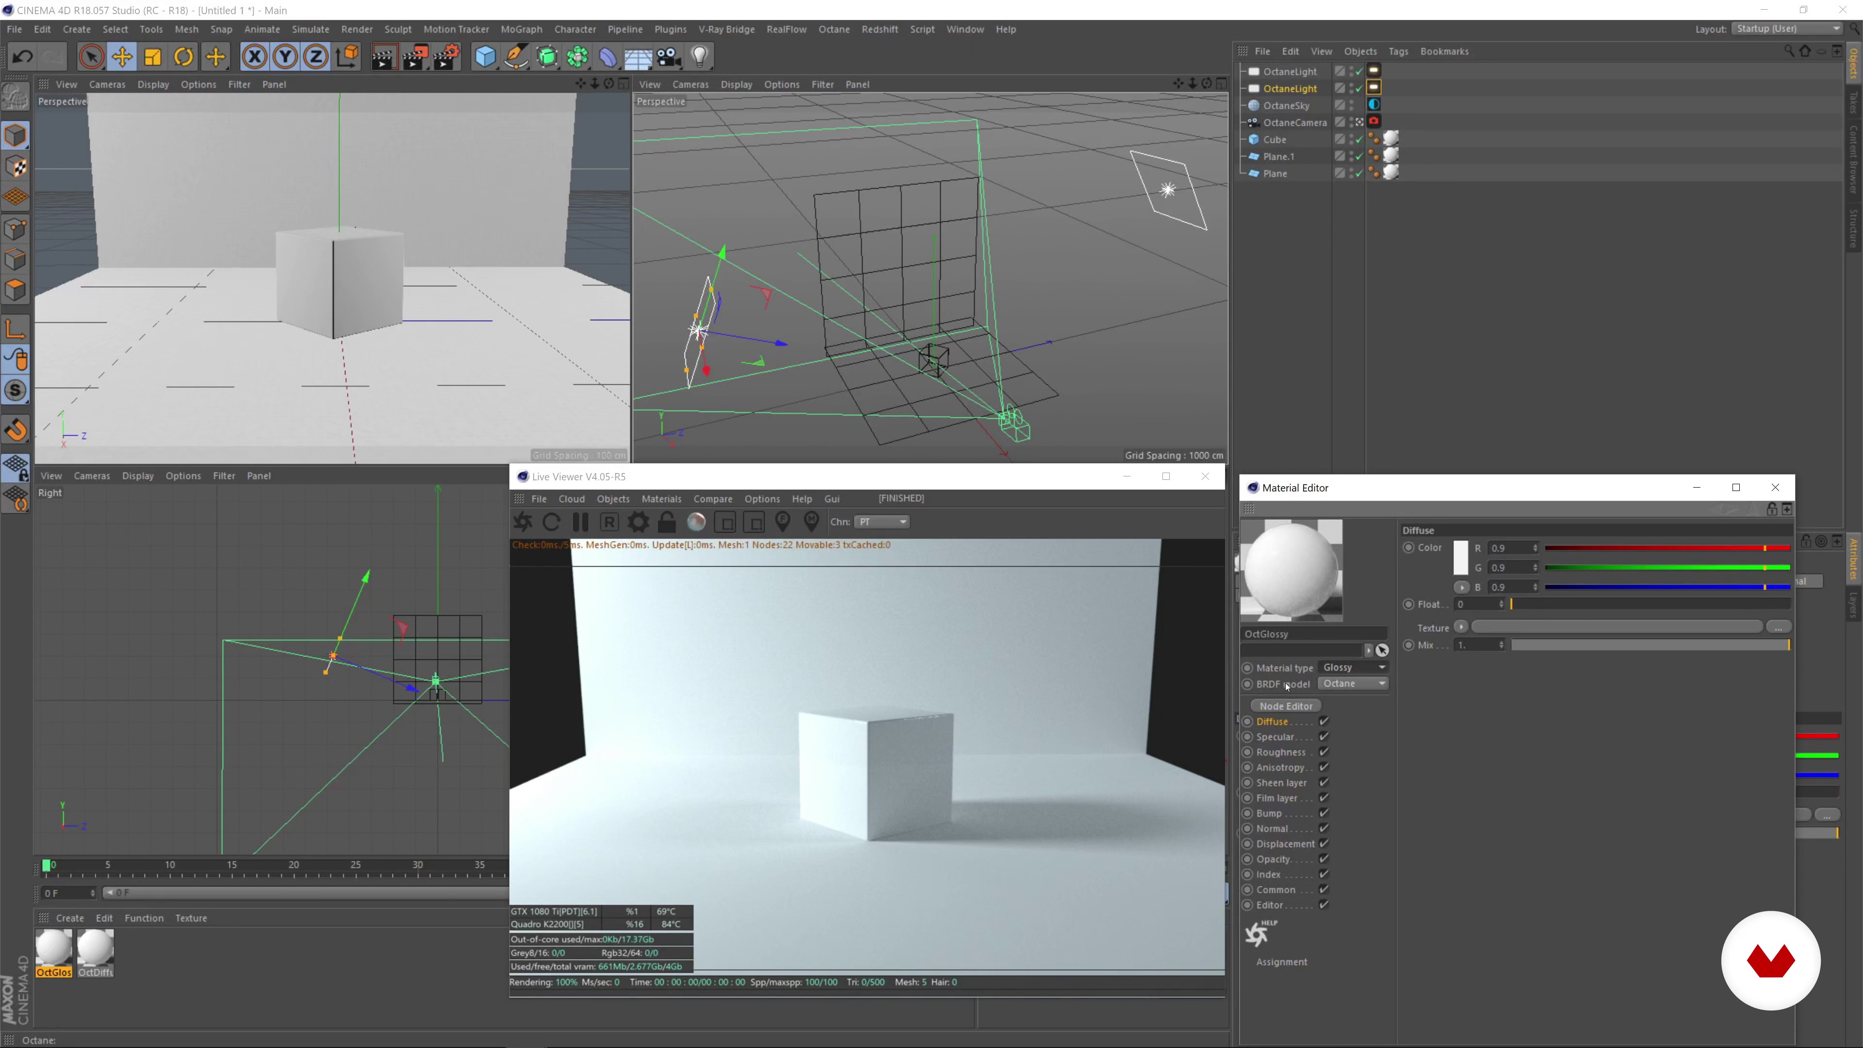Click Assignment in Material Editor
The image size is (1863, 1048).
[1281, 961]
